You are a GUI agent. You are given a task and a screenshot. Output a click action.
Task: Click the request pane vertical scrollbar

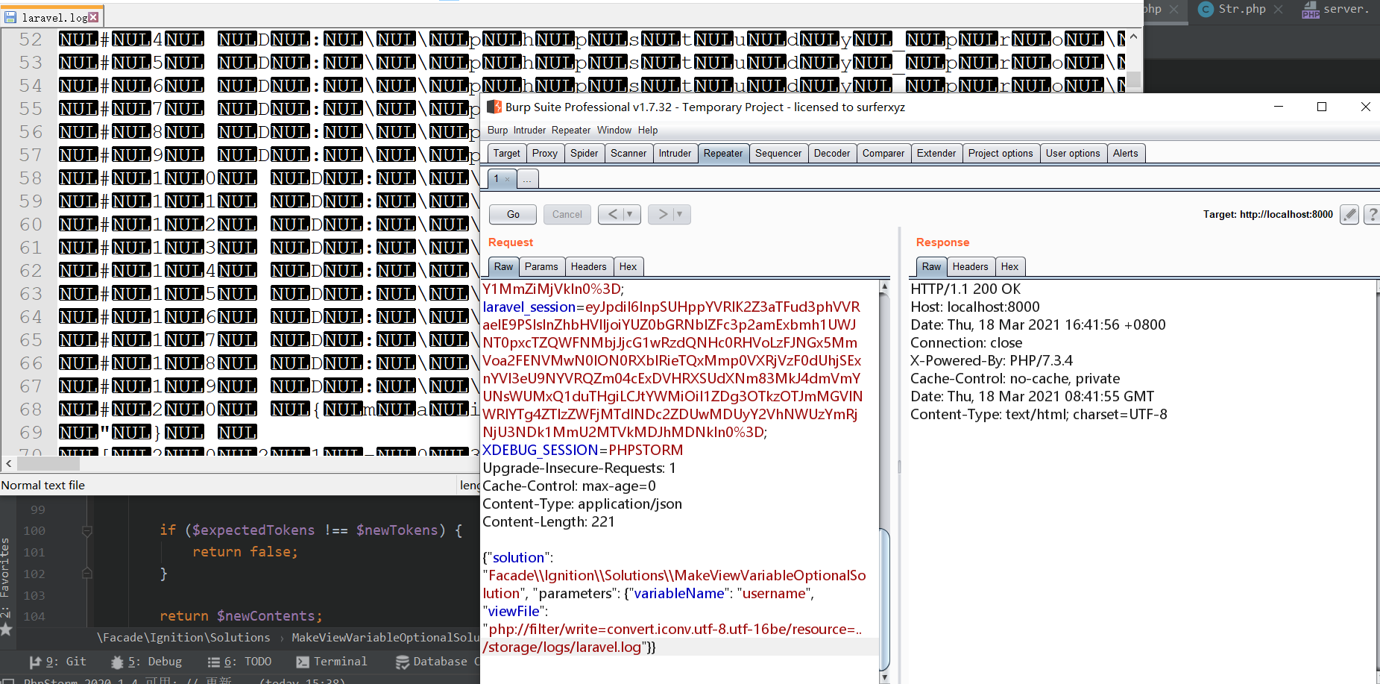884,477
